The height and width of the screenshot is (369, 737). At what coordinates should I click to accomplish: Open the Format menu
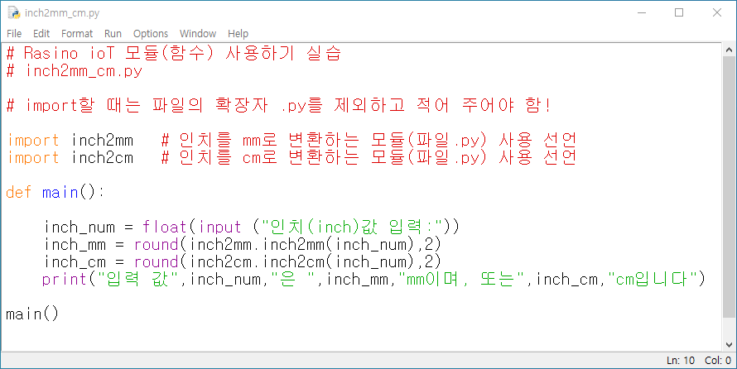77,34
